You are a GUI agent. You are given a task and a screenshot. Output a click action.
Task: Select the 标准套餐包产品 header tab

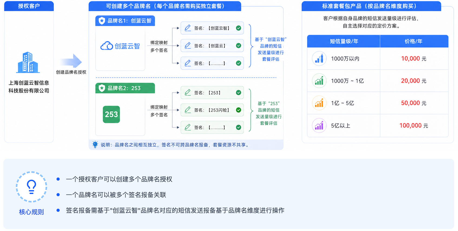click(x=371, y=6)
